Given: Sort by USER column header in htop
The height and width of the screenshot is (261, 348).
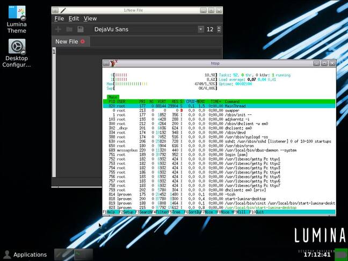Looking at the screenshot, I should point(121,102).
